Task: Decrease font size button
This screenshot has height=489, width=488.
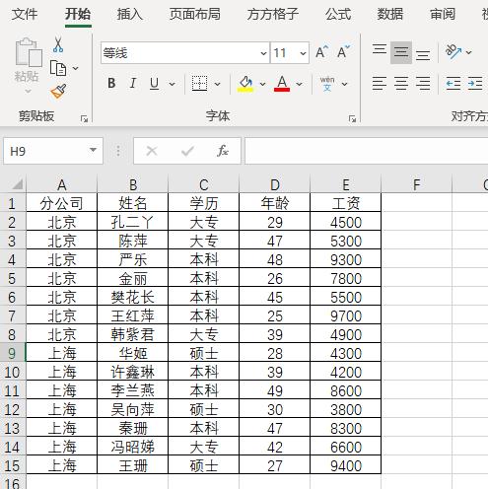Action: click(344, 52)
